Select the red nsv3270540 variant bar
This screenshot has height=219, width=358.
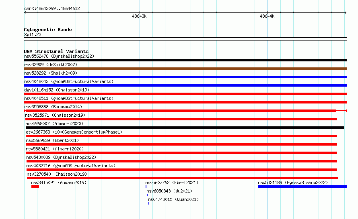click(x=183, y=178)
